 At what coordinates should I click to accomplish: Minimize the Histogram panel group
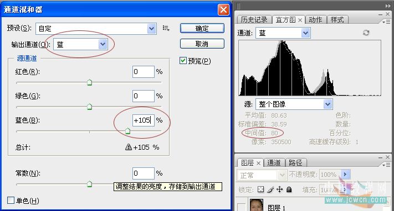click(381, 15)
